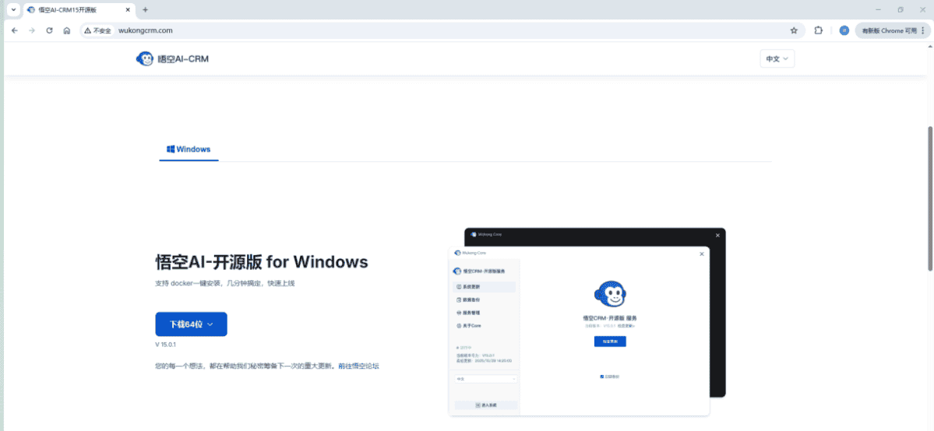Bookmark this page with the star
934x431 pixels.
[x=794, y=30]
